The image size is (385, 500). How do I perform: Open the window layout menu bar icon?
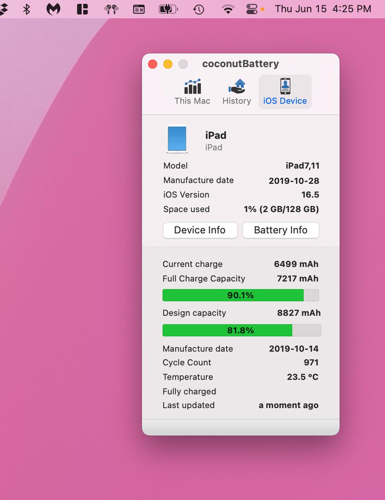[82, 9]
